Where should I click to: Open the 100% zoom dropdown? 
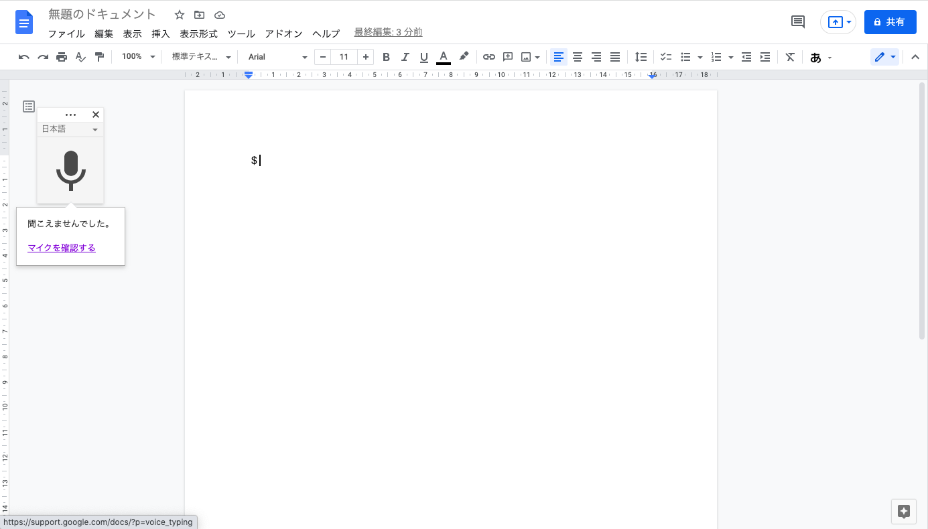point(138,57)
